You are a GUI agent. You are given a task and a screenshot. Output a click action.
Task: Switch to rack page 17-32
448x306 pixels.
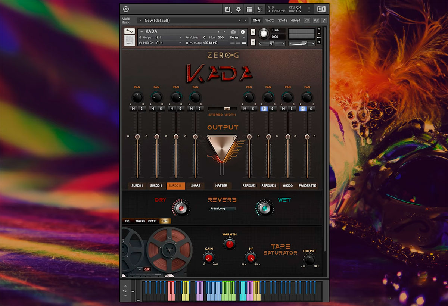point(269,20)
